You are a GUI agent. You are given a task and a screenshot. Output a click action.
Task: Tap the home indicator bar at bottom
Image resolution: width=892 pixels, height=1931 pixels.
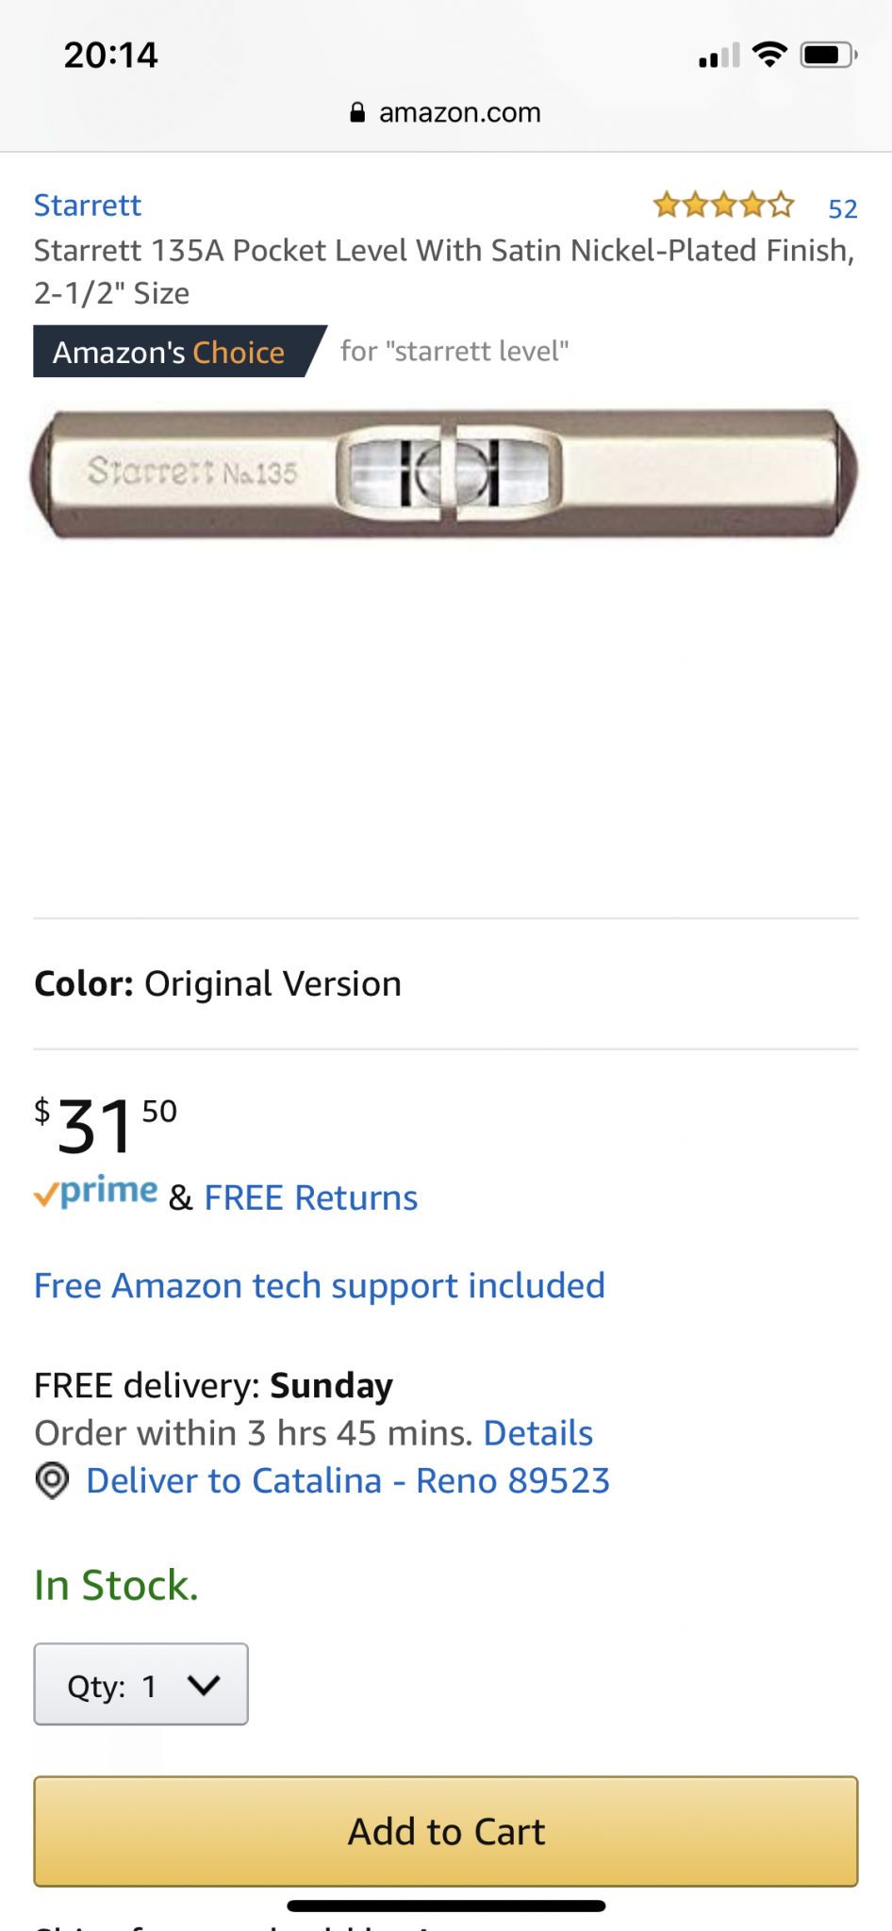[x=446, y=1906]
